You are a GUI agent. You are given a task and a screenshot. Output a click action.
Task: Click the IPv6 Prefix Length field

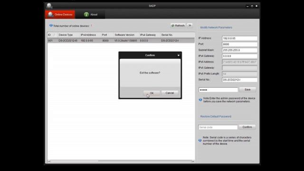(x=239, y=74)
